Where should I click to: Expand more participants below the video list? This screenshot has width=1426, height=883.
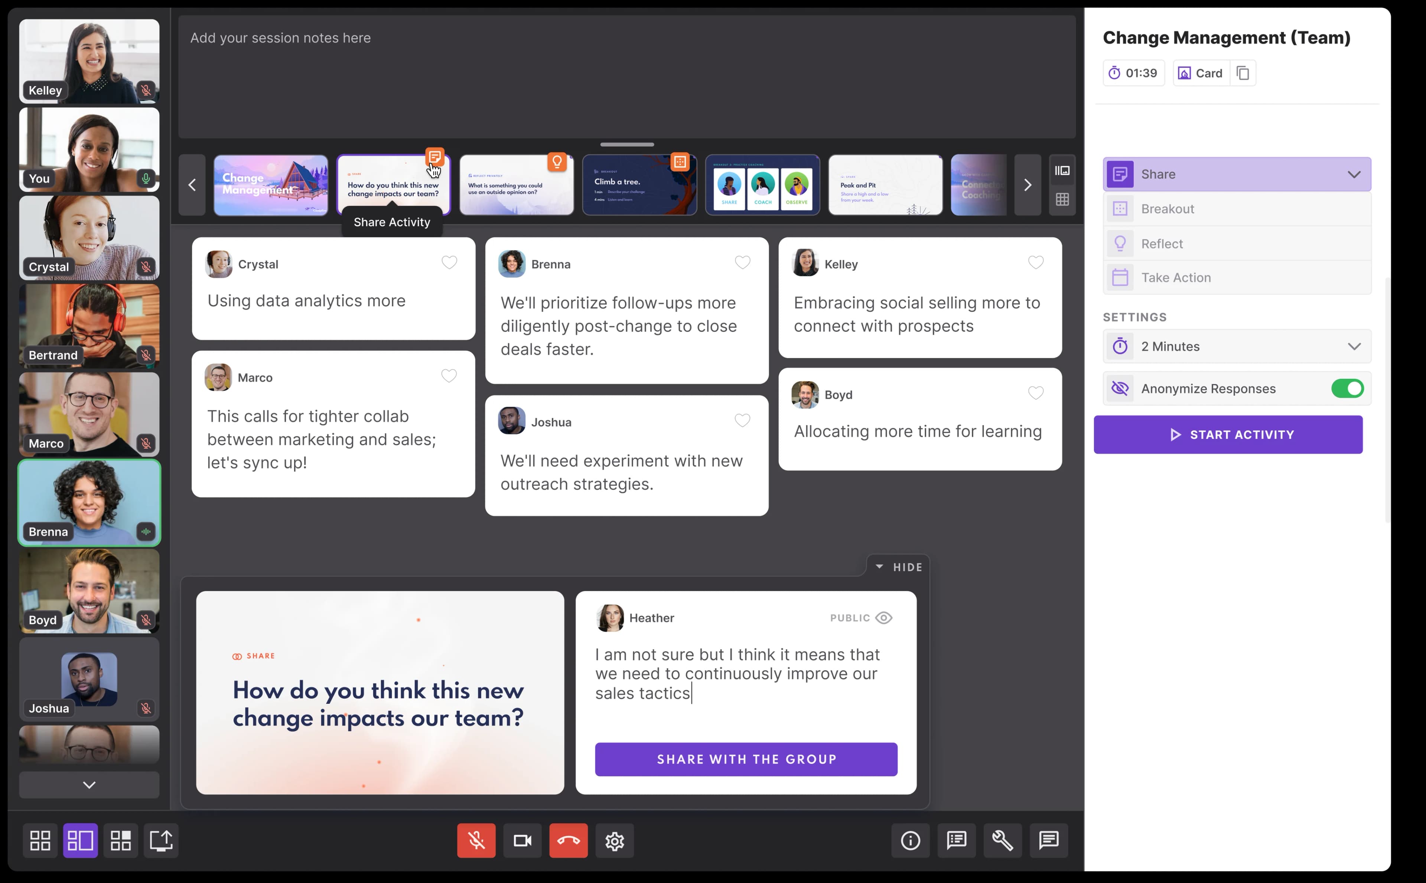(x=89, y=784)
